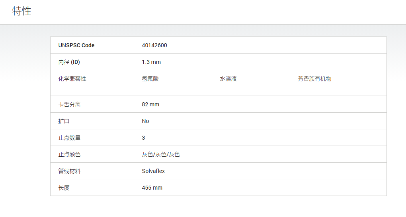The width and height of the screenshot is (406, 217).
Task: Click the No value for 扩口
Action: (x=145, y=121)
